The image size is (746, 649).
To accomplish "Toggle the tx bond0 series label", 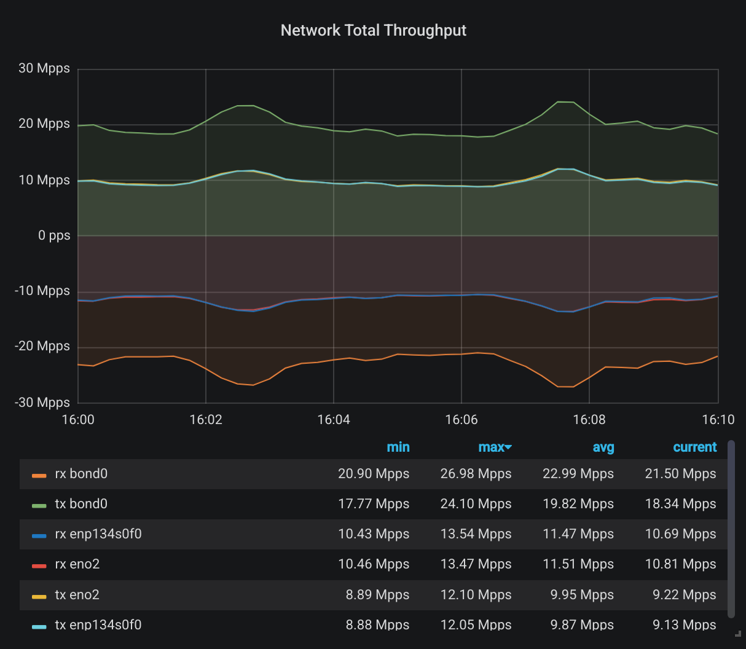I will (x=81, y=504).
